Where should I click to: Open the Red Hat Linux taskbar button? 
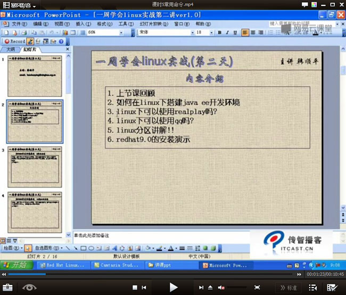[63, 265]
